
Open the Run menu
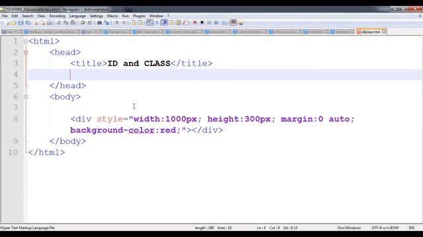point(125,16)
